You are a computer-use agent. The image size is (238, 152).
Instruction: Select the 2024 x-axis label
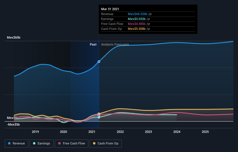[x=177, y=132]
